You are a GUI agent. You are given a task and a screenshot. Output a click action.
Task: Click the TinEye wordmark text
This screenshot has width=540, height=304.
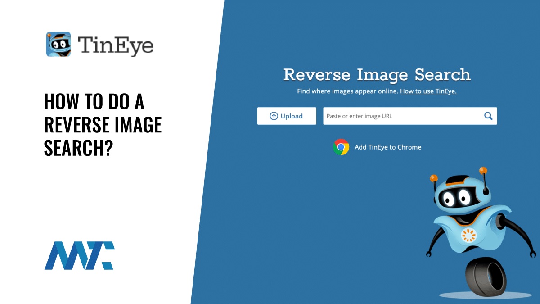[x=116, y=45]
